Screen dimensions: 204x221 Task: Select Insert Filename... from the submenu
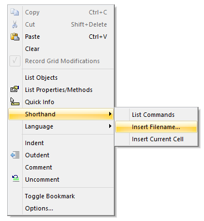coord(156,127)
